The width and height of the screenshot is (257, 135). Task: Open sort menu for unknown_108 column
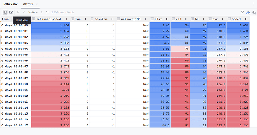(x=146, y=19)
